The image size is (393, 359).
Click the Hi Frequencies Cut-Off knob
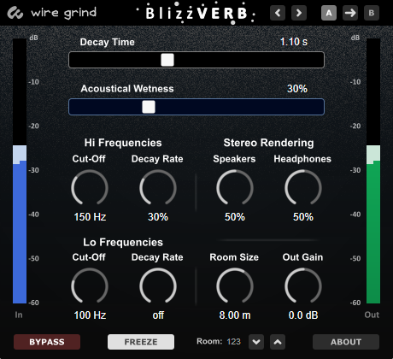(90, 188)
